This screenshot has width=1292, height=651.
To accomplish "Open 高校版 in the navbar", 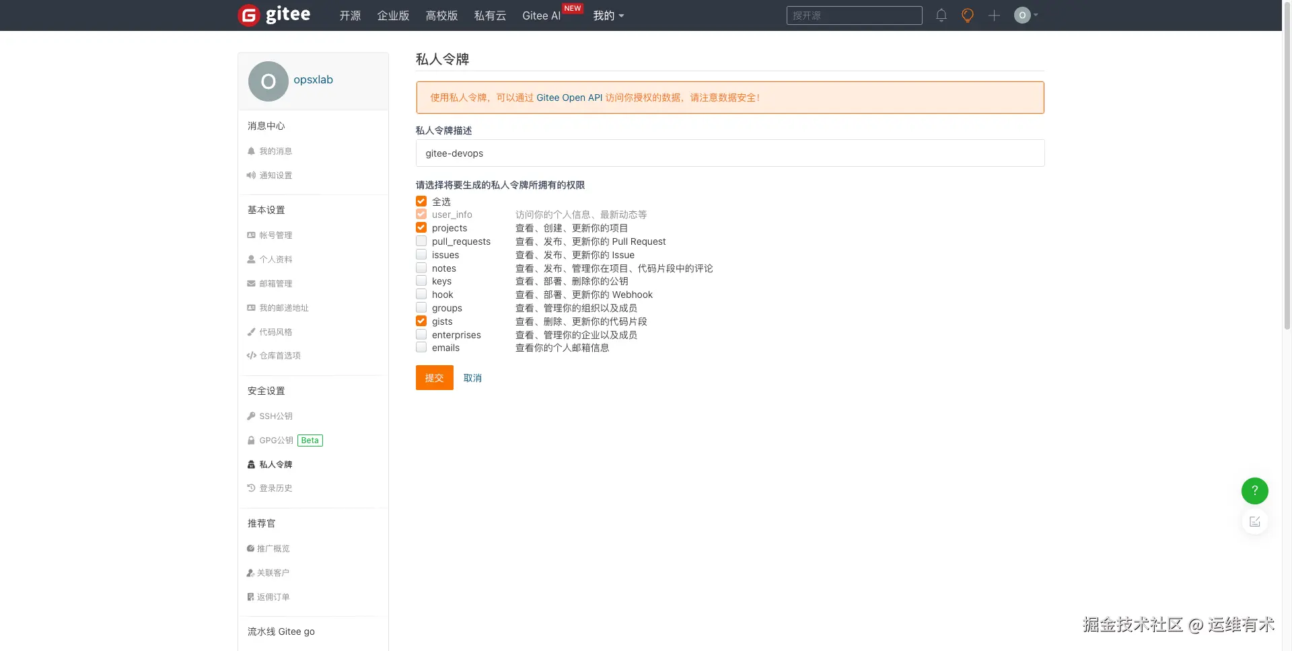I will pyautogui.click(x=441, y=15).
